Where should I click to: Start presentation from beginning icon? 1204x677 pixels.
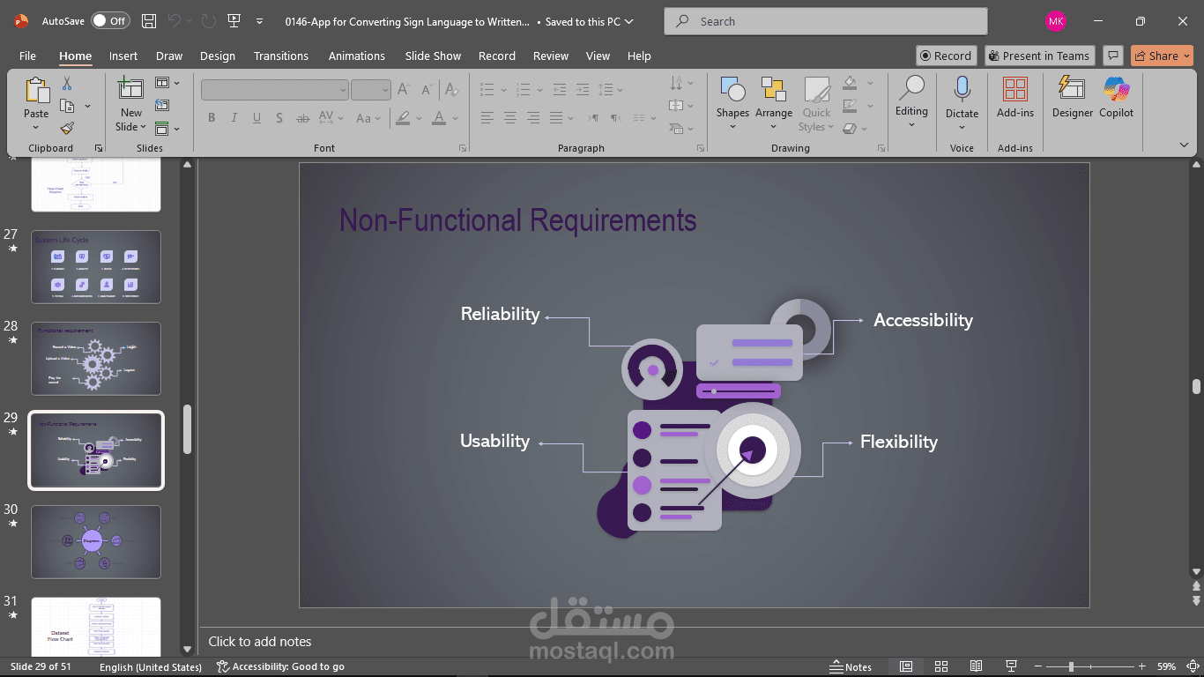click(x=234, y=21)
